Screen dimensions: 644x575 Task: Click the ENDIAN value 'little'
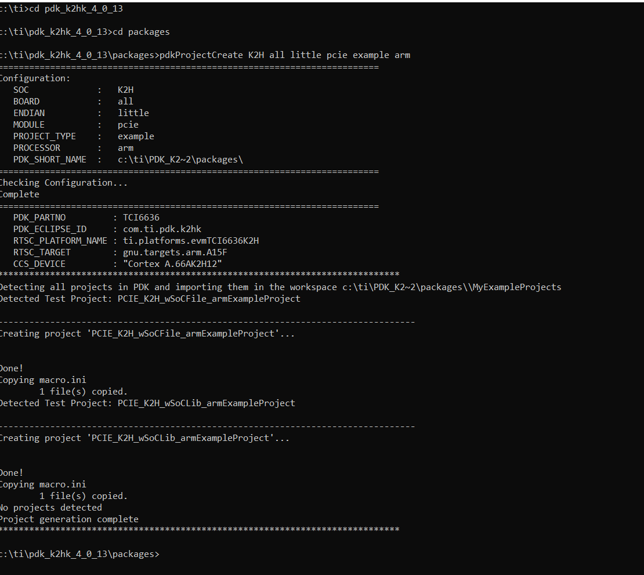(133, 113)
